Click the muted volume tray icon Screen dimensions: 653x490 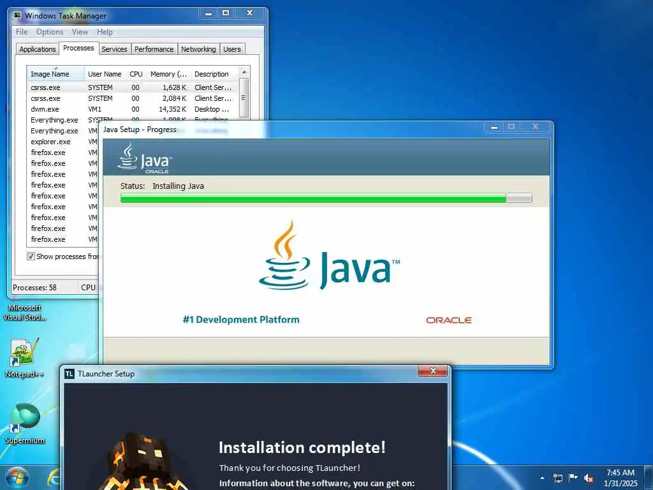click(589, 478)
